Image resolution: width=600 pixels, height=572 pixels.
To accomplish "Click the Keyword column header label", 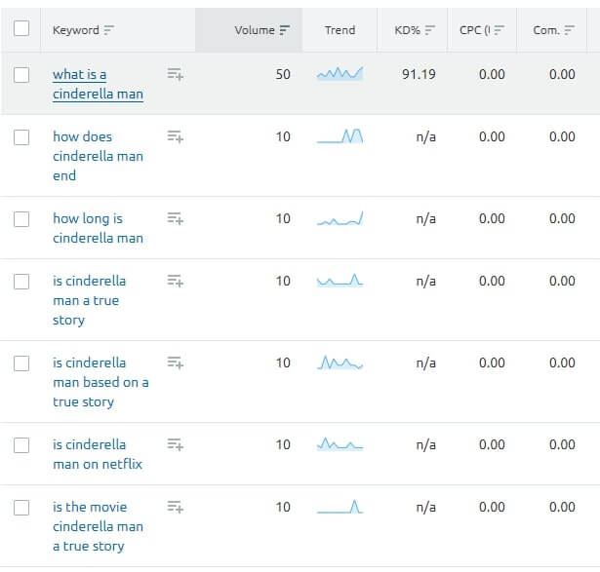I will point(76,30).
